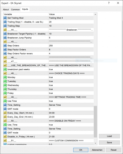Open the Trailing Mod 4 value dropdown
Viewport: 123px width, 154px height.
[x=71, y=18]
